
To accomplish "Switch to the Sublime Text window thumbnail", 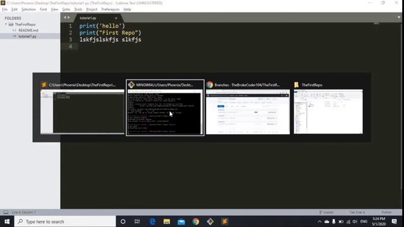I will tap(82, 112).
